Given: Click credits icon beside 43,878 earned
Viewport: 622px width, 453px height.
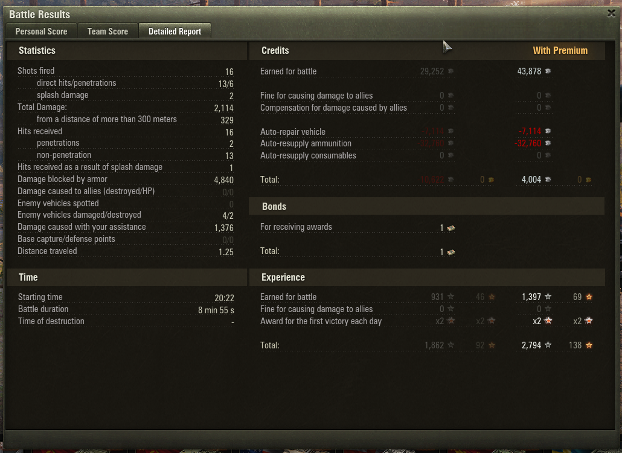Looking at the screenshot, I should click(x=548, y=71).
